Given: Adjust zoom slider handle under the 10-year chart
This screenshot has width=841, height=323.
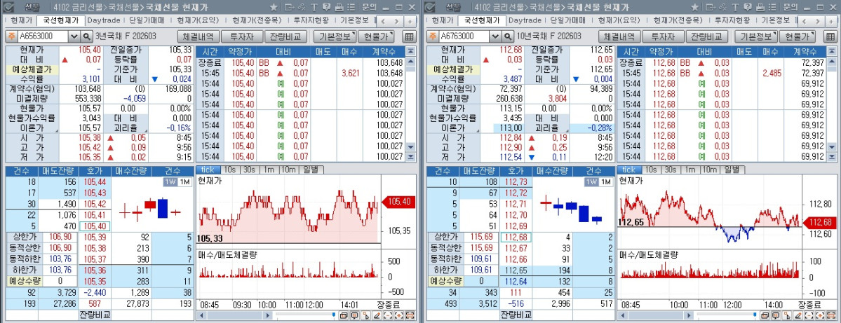Looking at the screenshot, I should point(755,315).
